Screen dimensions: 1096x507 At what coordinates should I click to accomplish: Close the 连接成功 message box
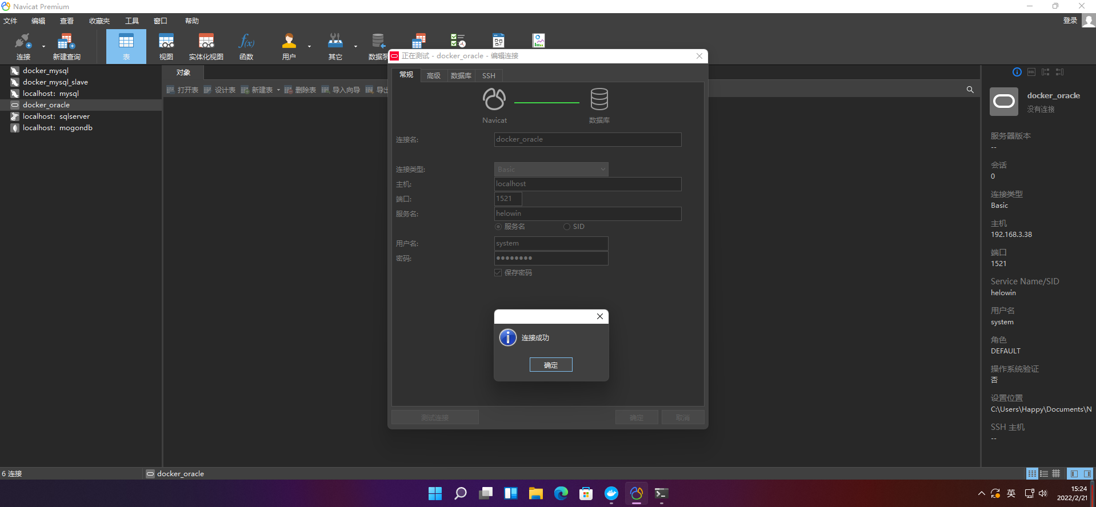click(x=600, y=316)
